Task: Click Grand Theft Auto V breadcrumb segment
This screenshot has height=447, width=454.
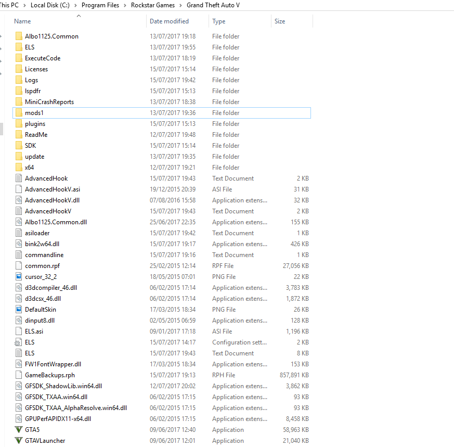Action: (213, 5)
